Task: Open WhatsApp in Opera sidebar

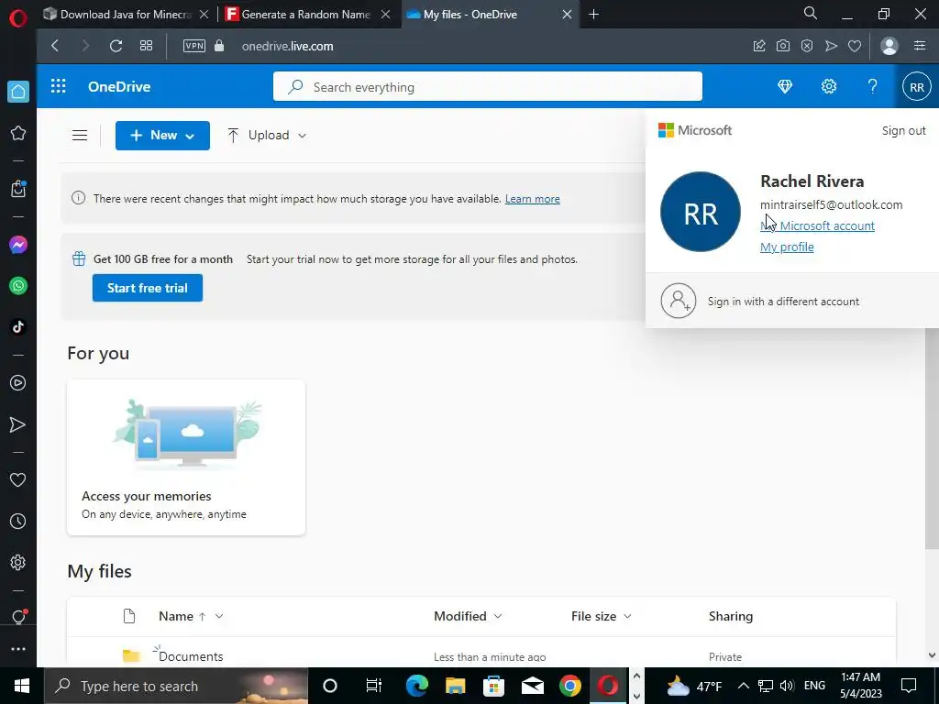Action: coord(18,286)
